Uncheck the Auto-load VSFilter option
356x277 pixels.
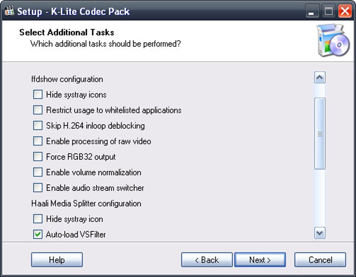pos(38,234)
